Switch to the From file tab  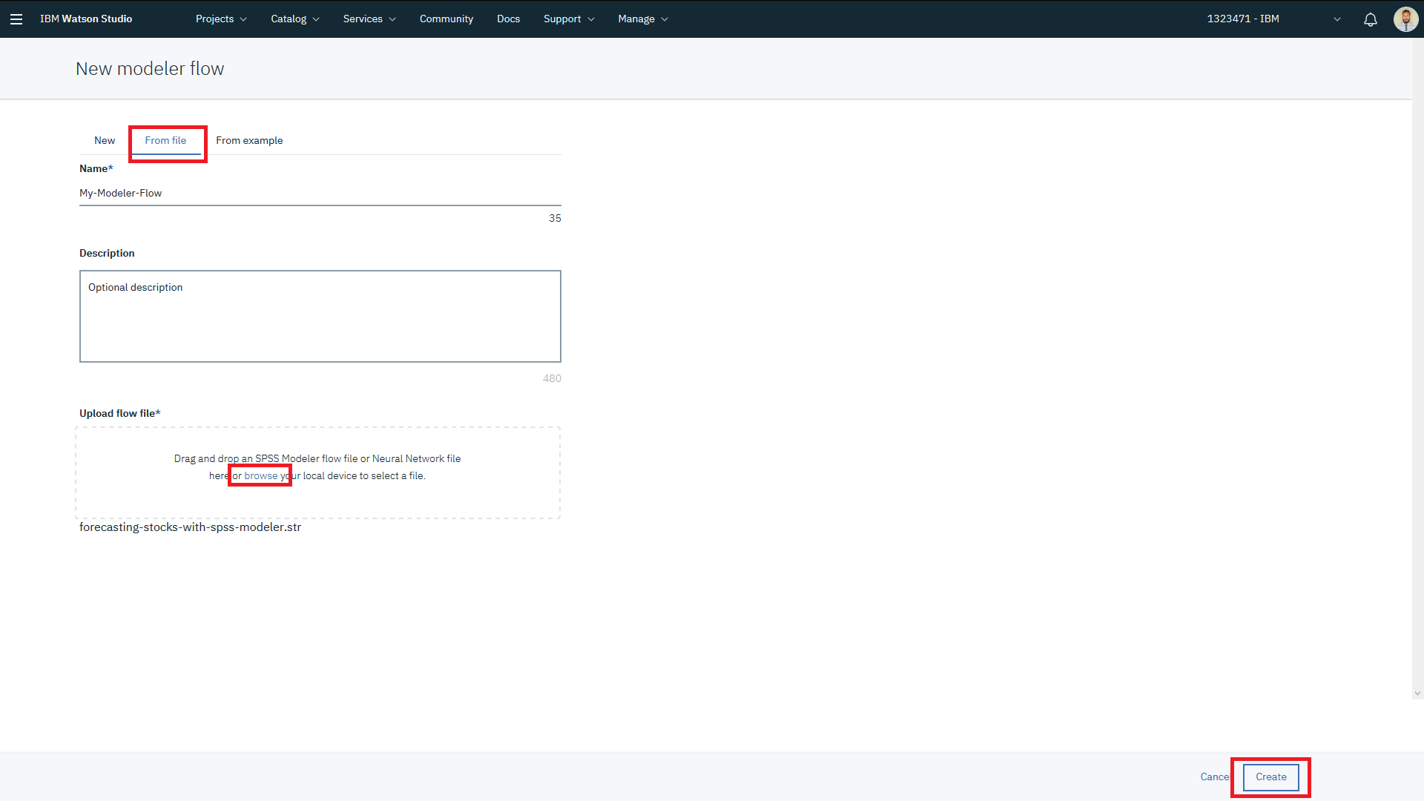tap(165, 140)
